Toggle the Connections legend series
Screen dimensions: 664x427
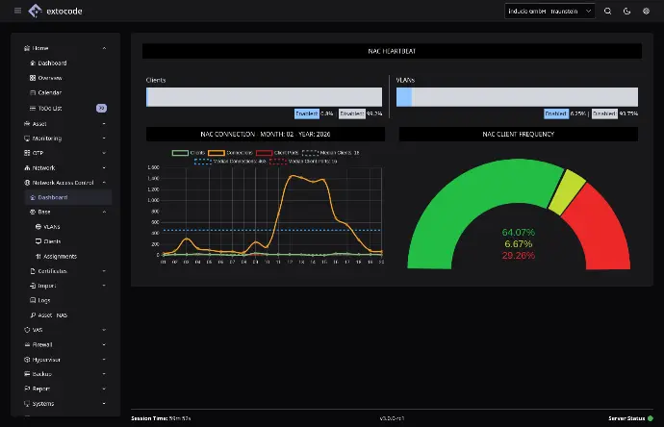coord(229,152)
